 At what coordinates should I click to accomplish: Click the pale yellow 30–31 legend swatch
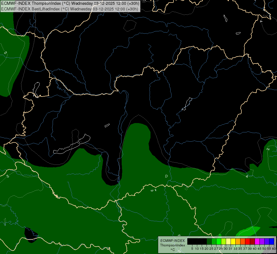(228, 241)
